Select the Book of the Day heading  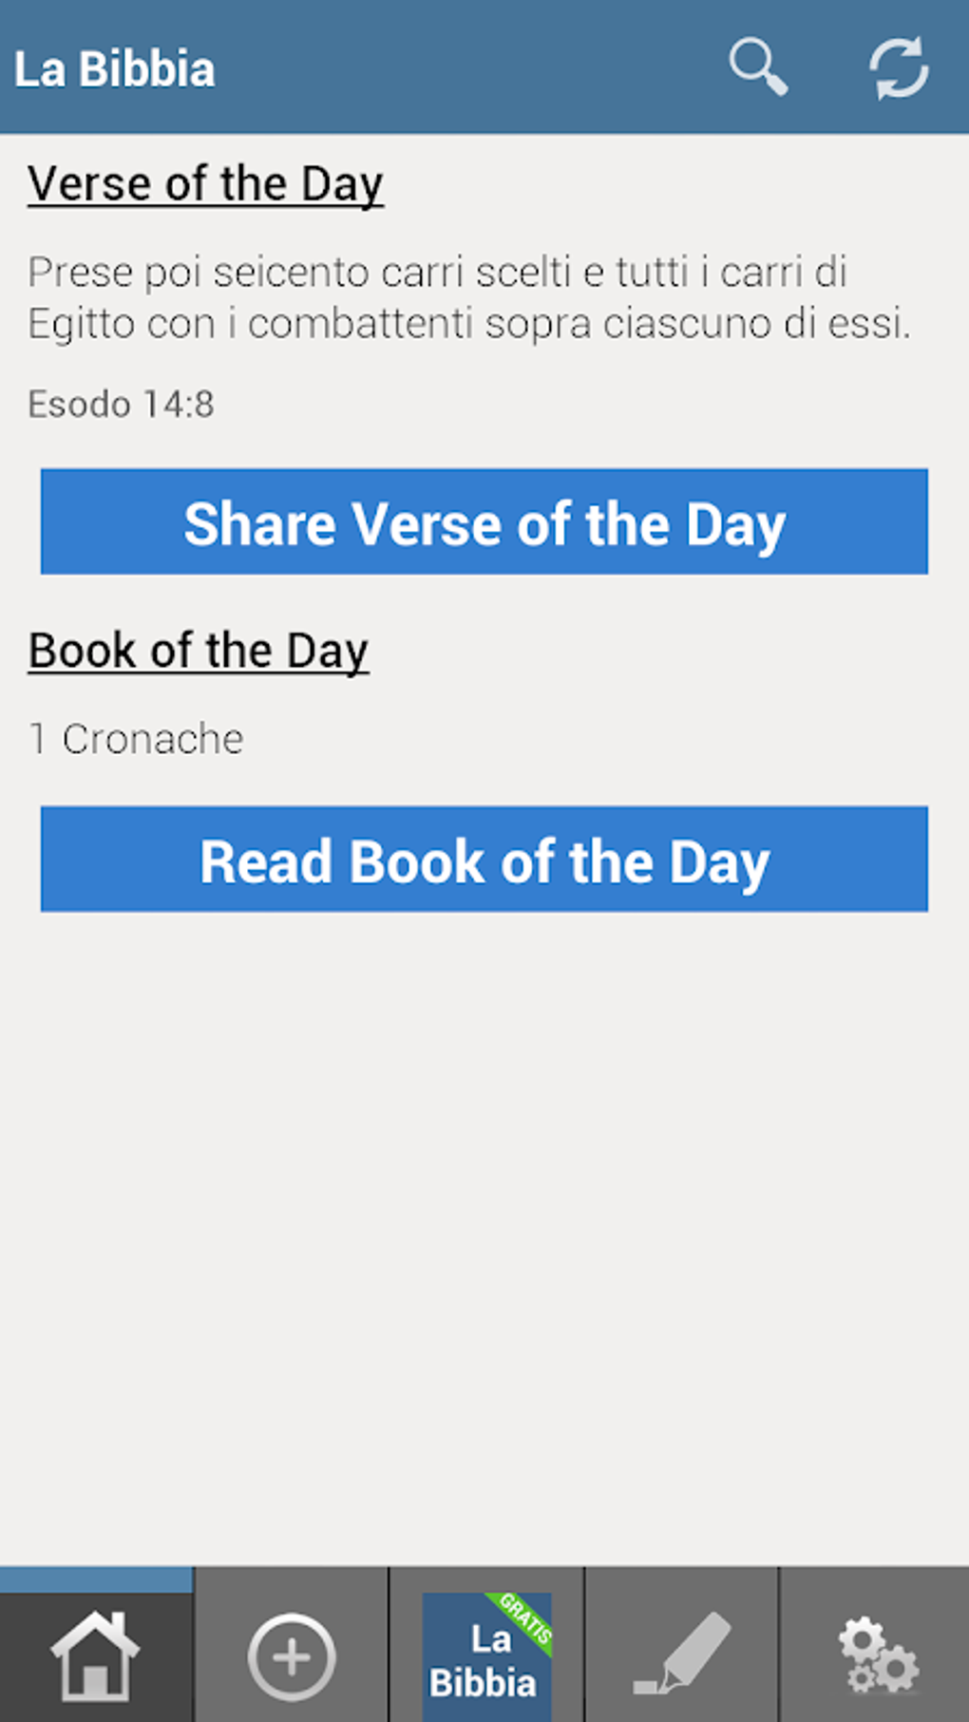pos(199,652)
